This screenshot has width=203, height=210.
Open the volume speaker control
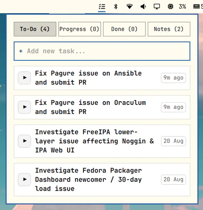143,6
